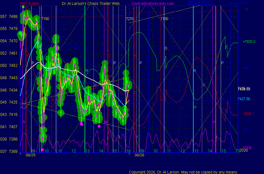Click the "06/25" date label
The image size is (264, 174).
(31, 155)
